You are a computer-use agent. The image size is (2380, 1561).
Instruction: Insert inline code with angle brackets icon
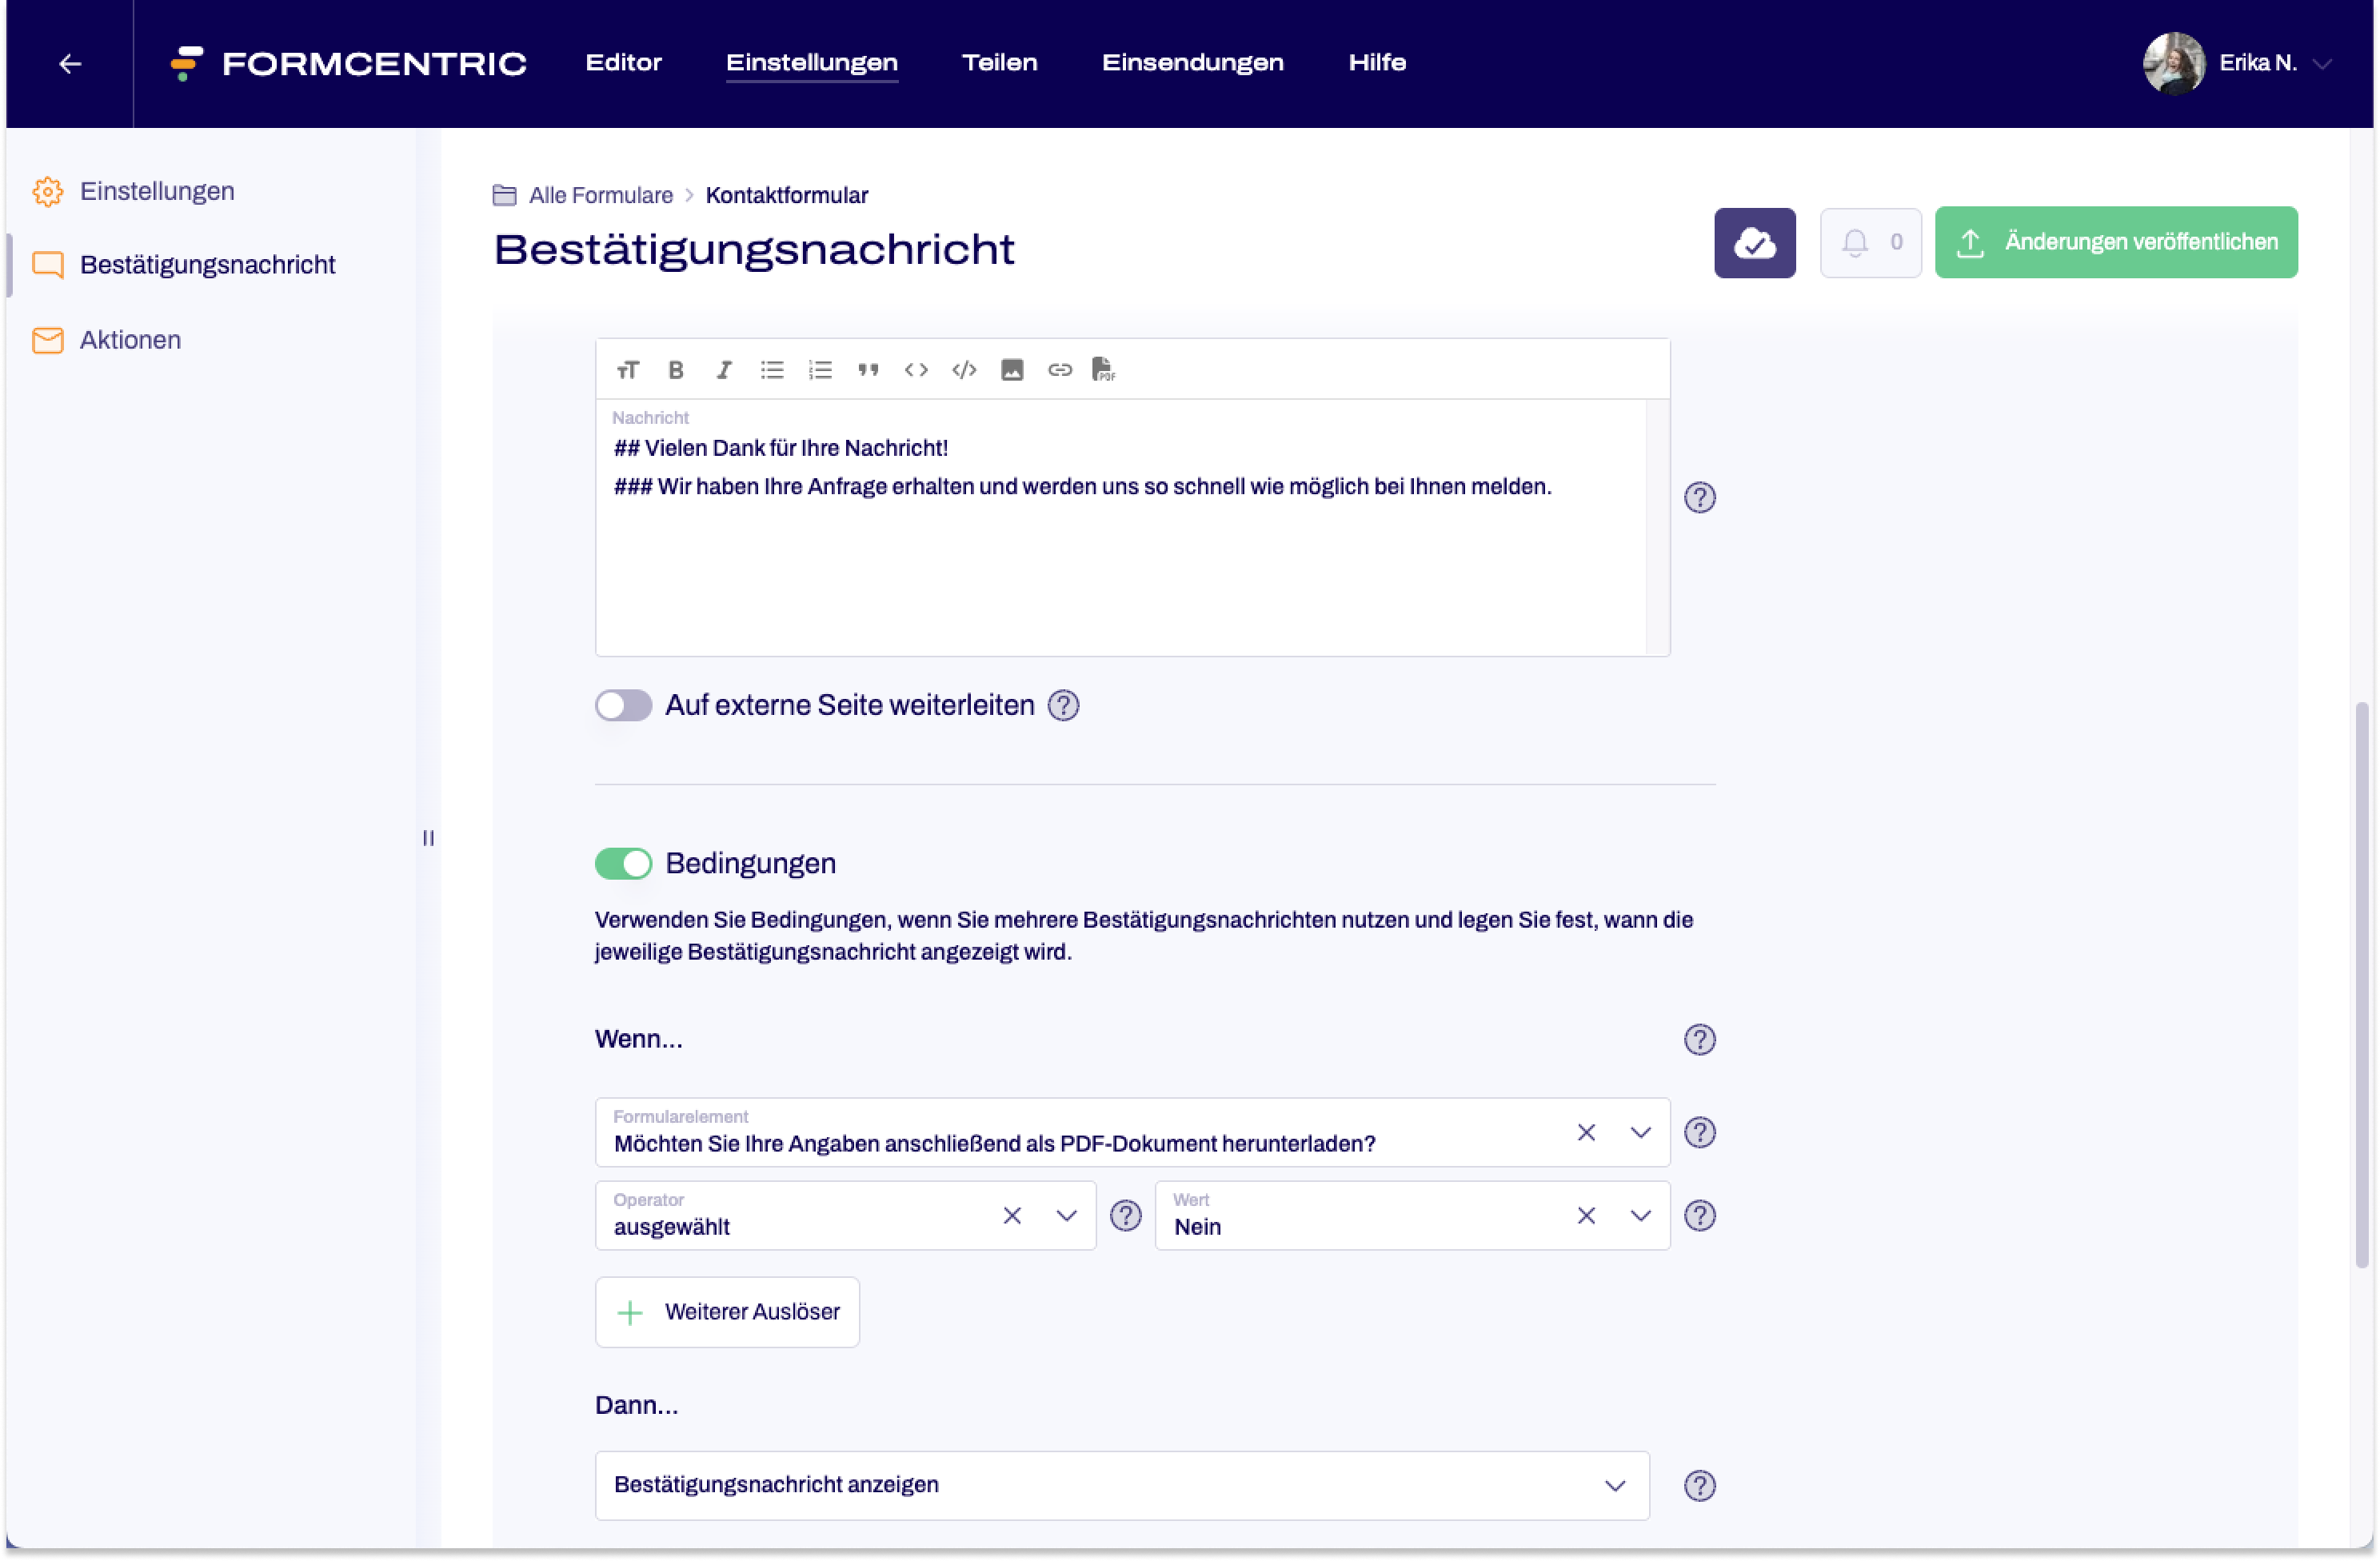(916, 370)
